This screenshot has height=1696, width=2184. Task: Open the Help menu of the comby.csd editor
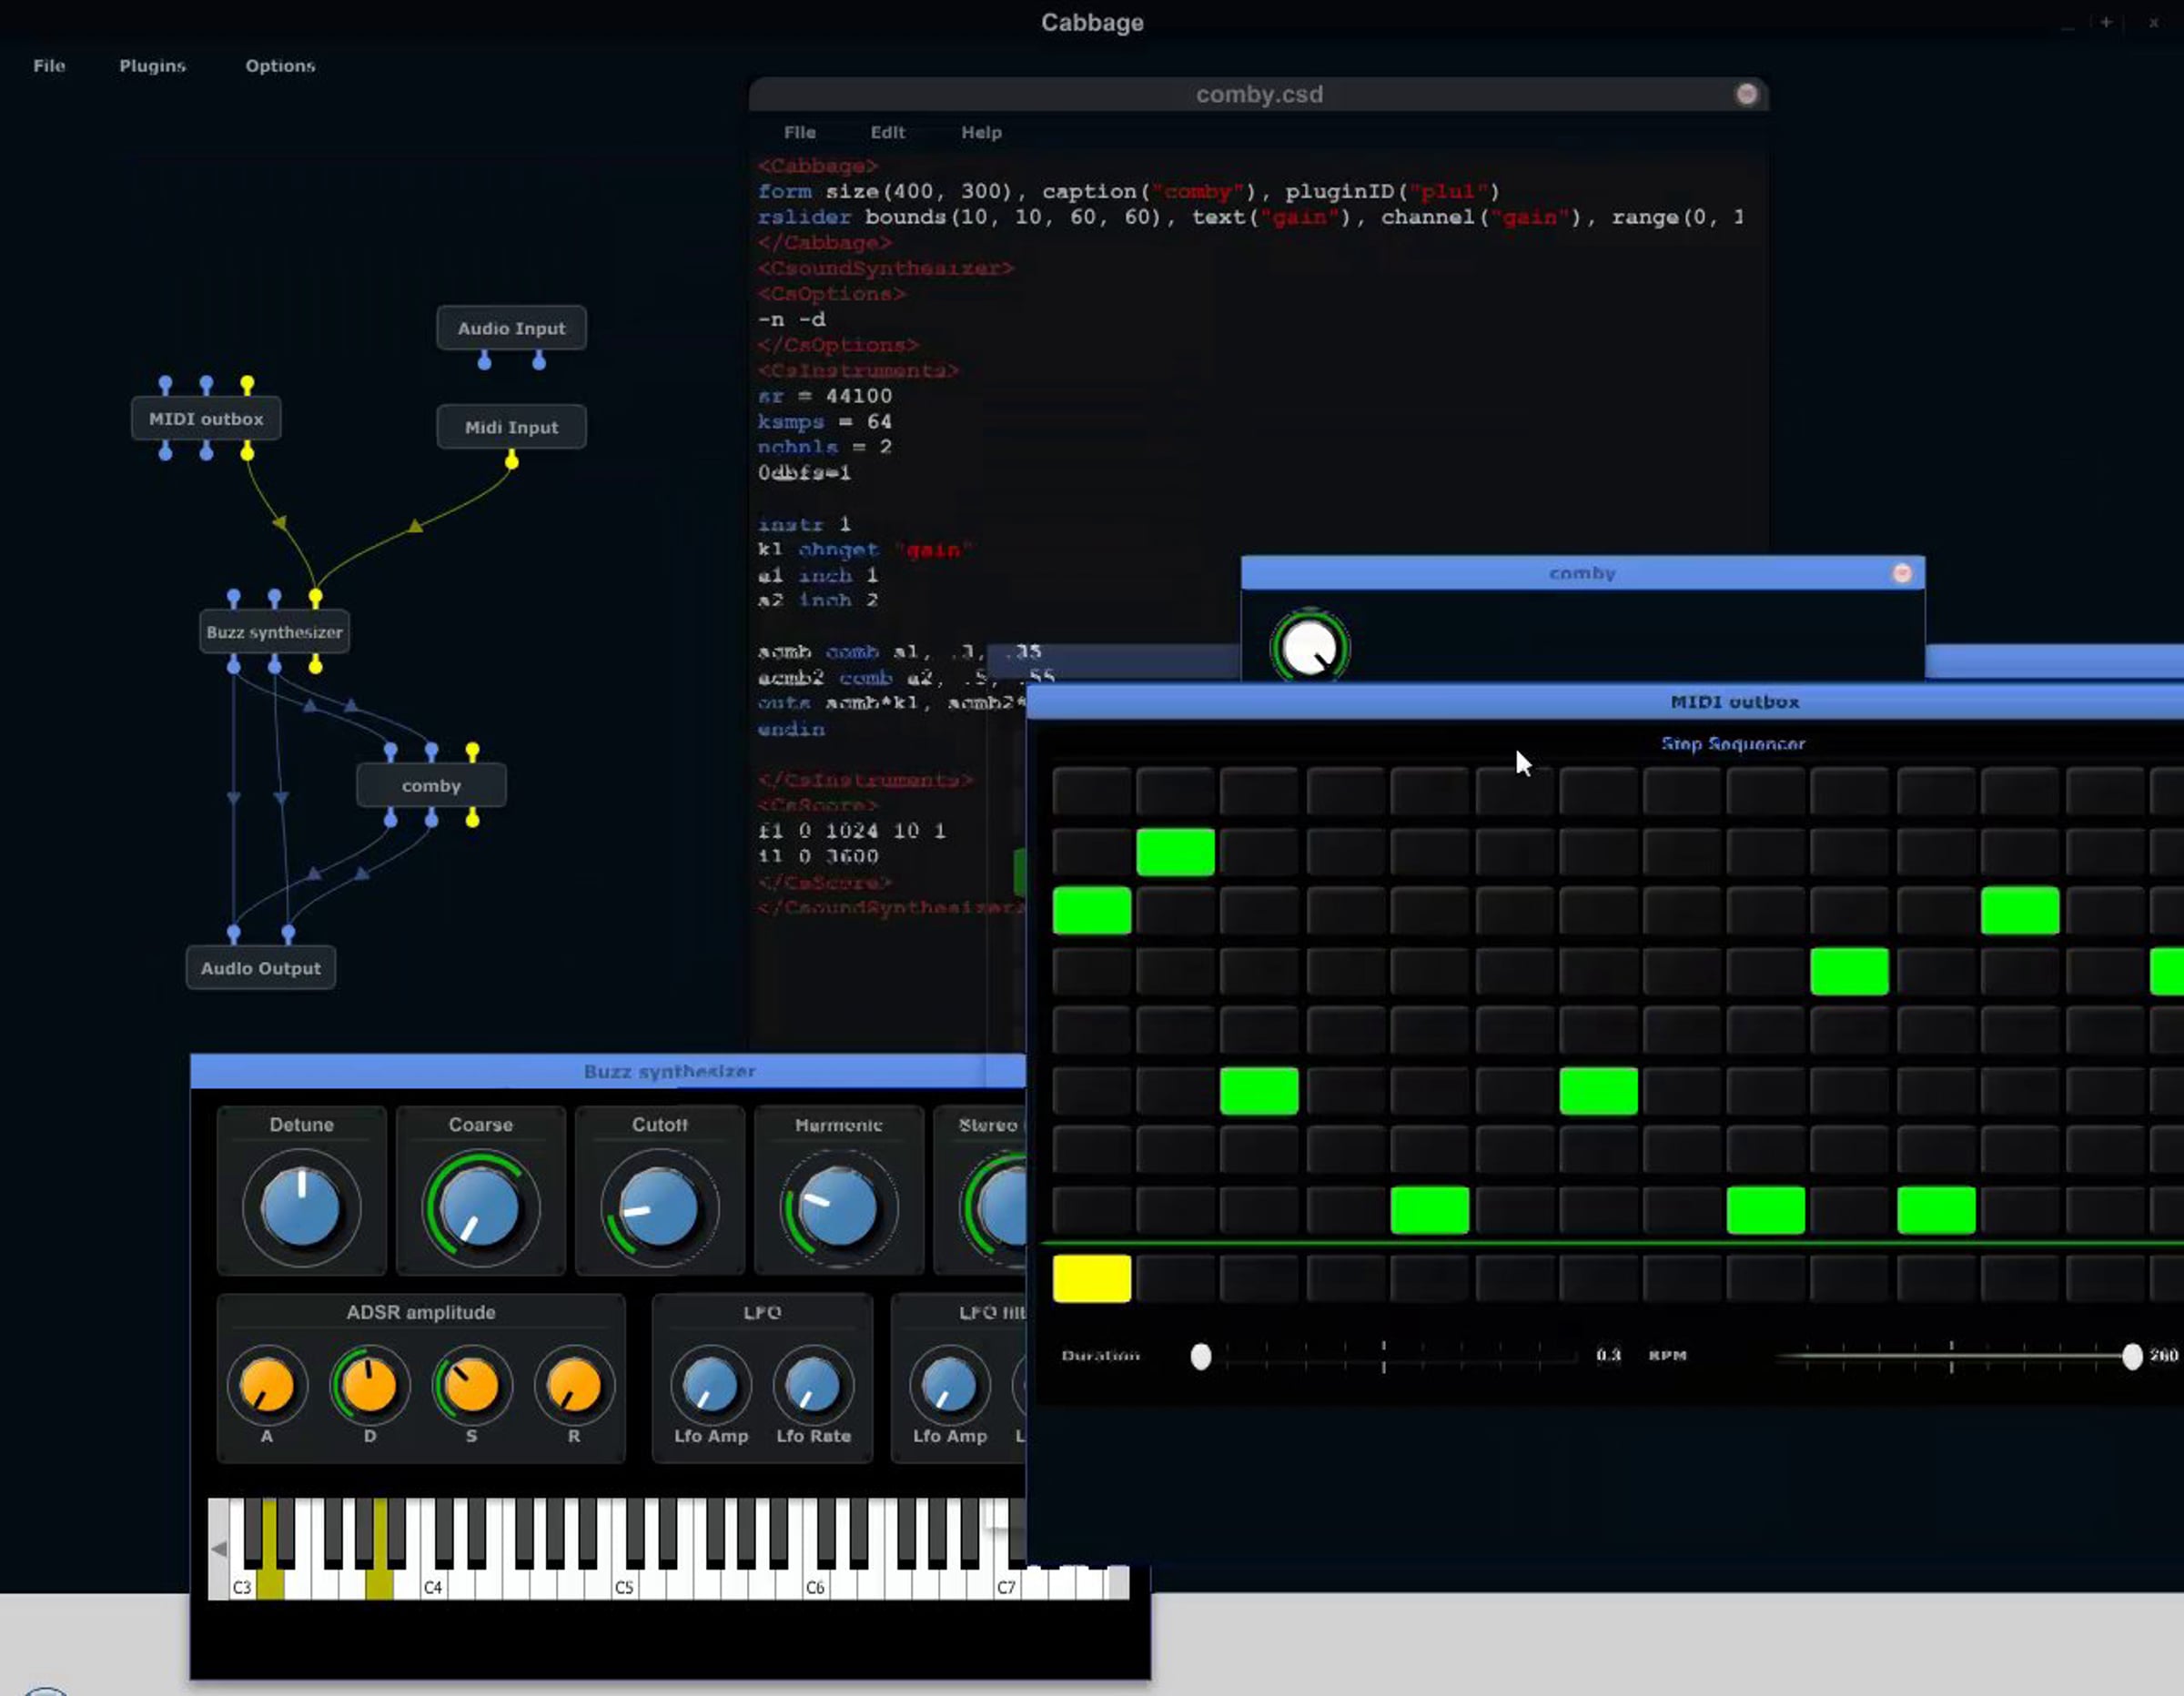[x=981, y=132]
